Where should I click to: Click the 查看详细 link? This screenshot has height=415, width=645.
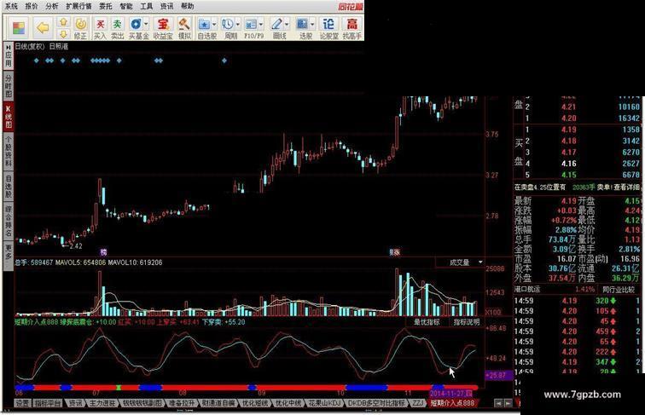coord(627,187)
